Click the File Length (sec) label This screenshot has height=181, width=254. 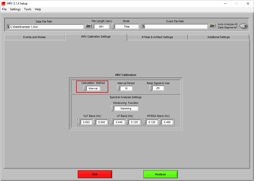[x=102, y=21]
